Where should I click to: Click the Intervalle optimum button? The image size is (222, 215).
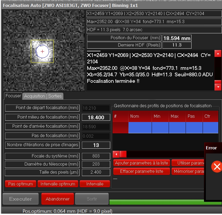(x=58, y=184)
